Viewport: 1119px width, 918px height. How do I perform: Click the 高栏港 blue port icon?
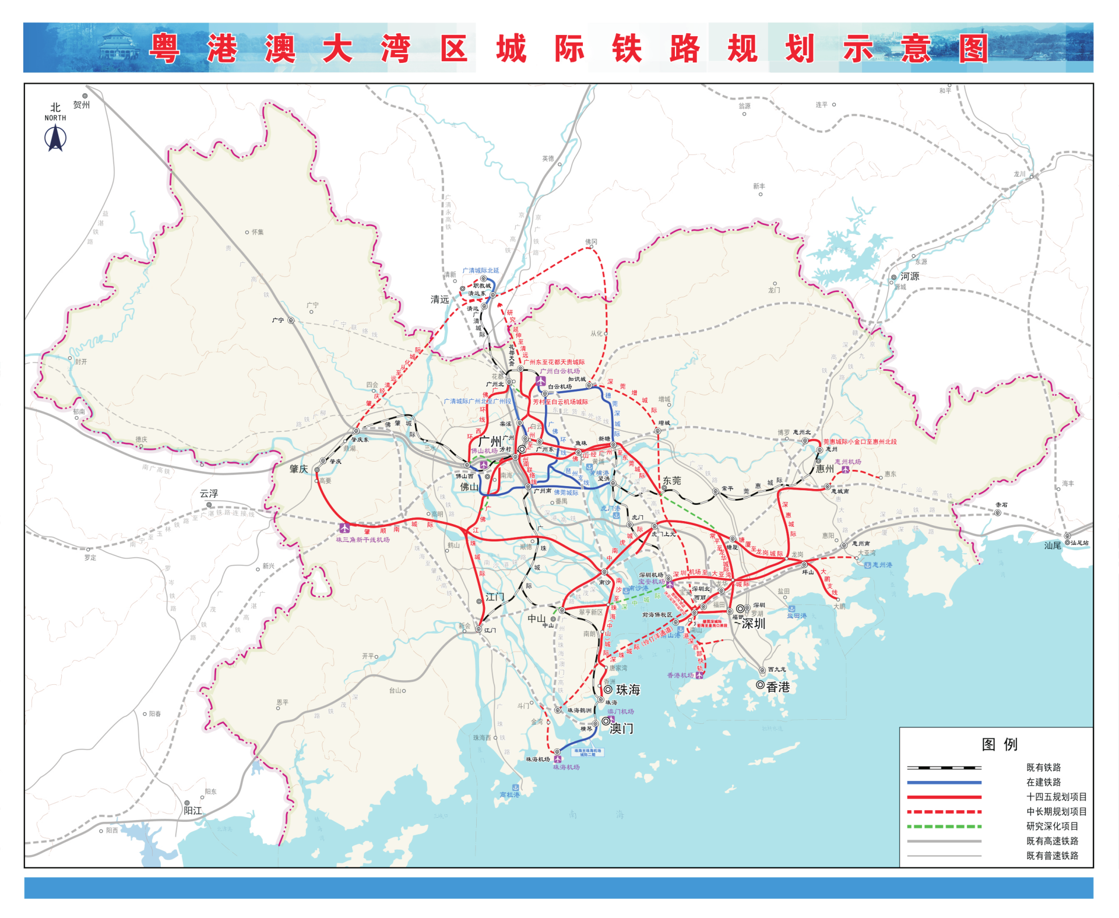[x=515, y=787]
